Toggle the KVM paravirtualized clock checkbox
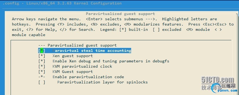239x95 pixels. click(42, 66)
